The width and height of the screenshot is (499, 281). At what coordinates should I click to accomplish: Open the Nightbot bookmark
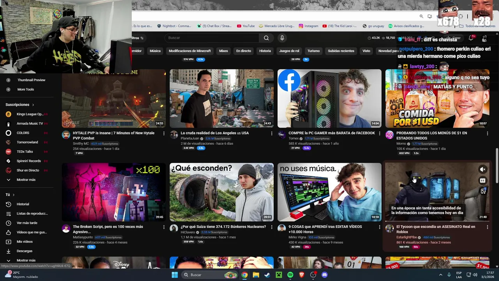coord(173,26)
